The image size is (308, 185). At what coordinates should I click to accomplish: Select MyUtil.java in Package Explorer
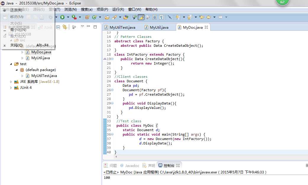[40, 58]
